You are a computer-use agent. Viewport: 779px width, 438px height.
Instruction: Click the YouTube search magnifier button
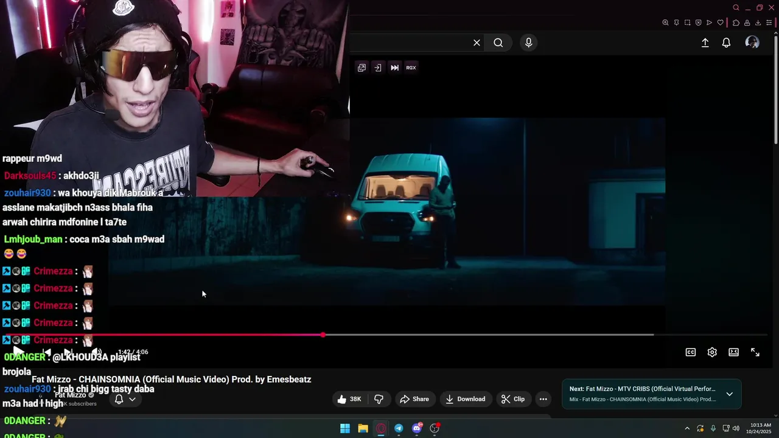(498, 43)
